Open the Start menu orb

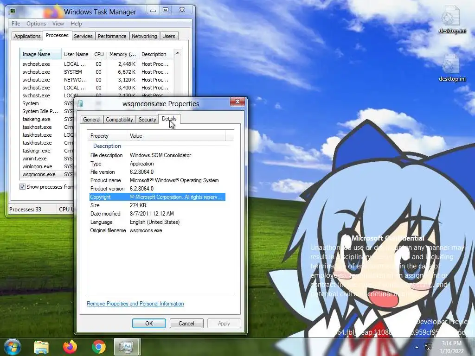click(13, 346)
